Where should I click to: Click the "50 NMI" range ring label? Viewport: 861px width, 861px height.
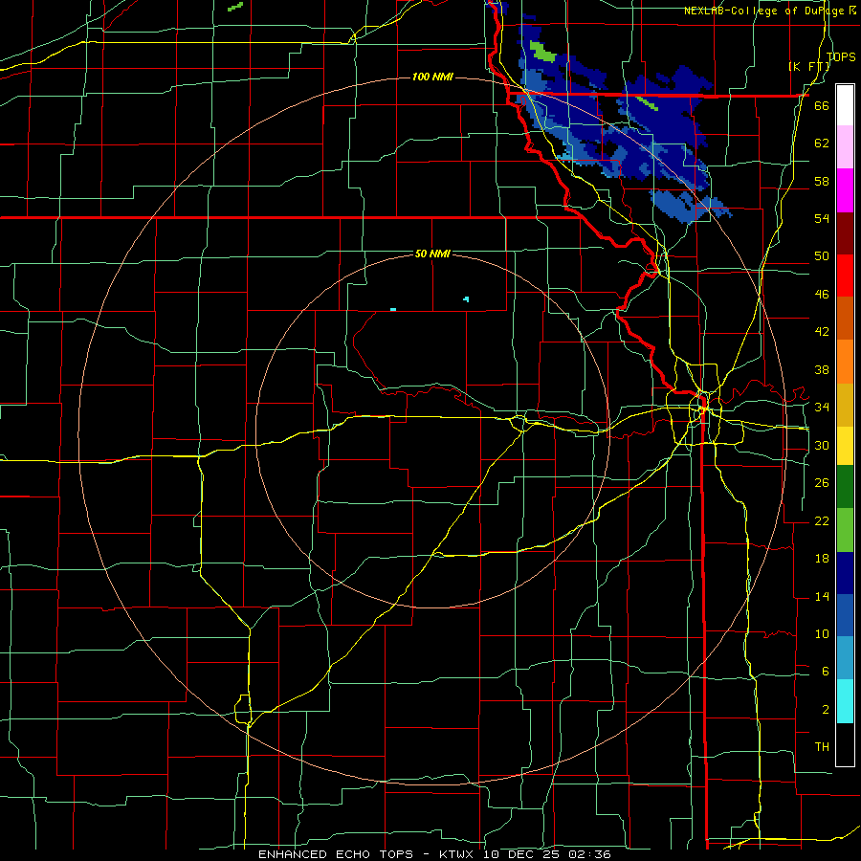pyautogui.click(x=432, y=254)
